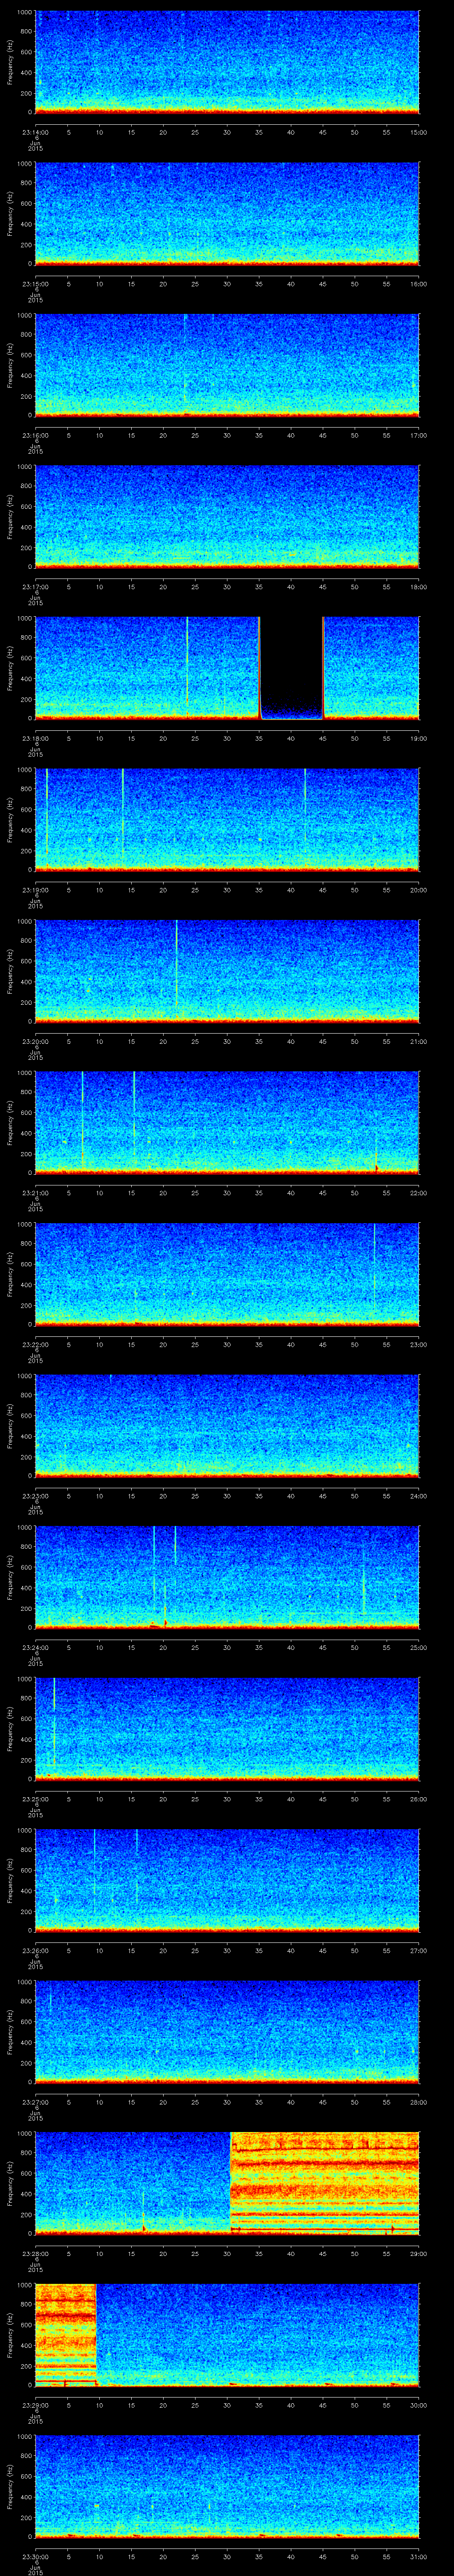
Task: Select the 23:17:00 time label
Action: (35, 587)
